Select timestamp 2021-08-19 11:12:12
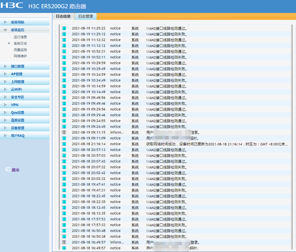This screenshot has width=296, height=252. [89, 45]
